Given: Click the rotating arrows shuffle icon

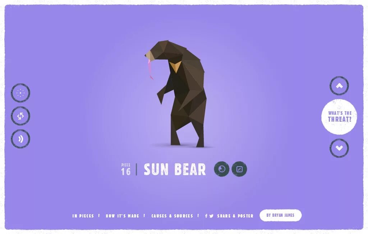Looking at the screenshot, I should click(x=20, y=116).
